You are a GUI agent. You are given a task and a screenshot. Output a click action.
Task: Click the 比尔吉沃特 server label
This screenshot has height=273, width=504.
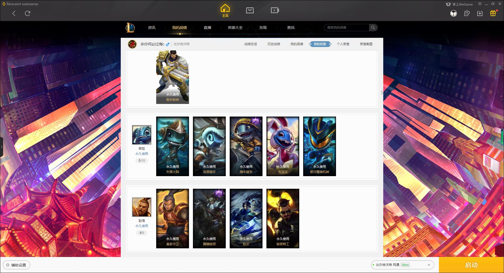[x=182, y=44]
